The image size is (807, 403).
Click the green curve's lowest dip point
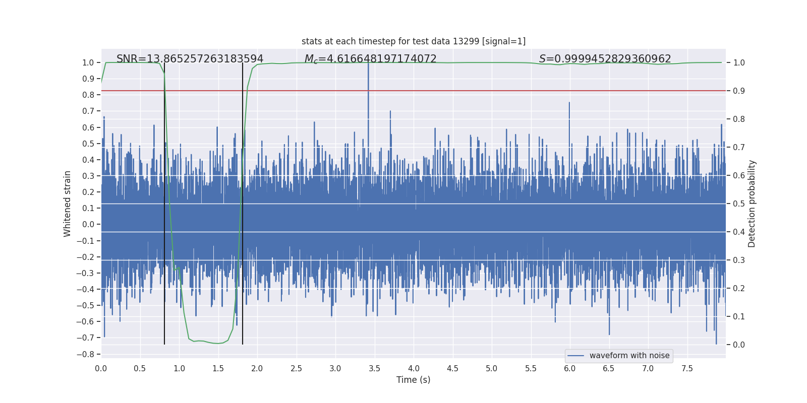[217, 344]
